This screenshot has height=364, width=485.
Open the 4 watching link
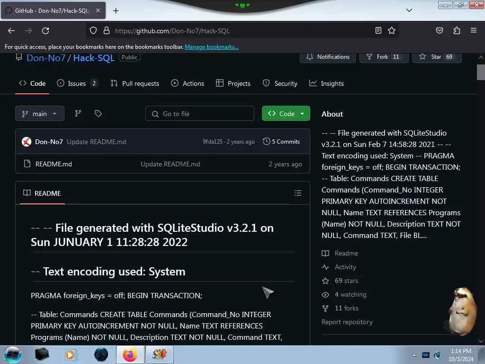[344, 294]
